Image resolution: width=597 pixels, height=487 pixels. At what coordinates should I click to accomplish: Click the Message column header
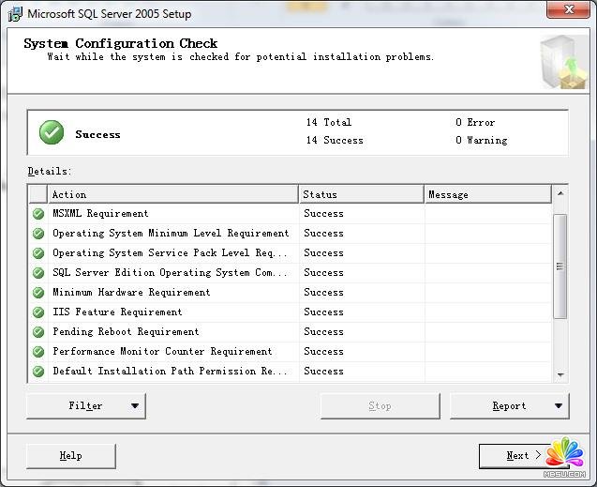point(487,194)
